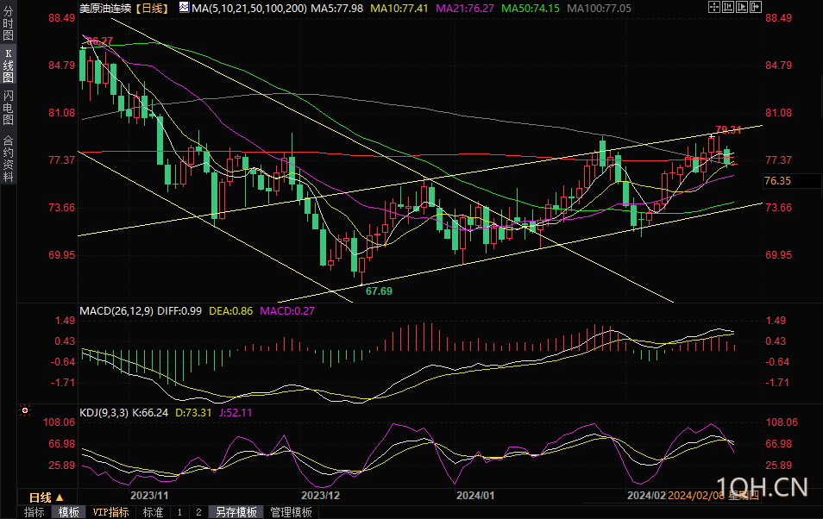Click the MA100:77.05 value

[x=600, y=9]
